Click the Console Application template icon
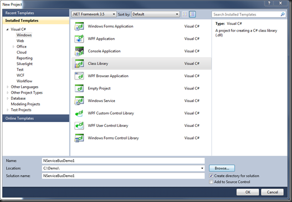The image size is (292, 202). coord(79,51)
